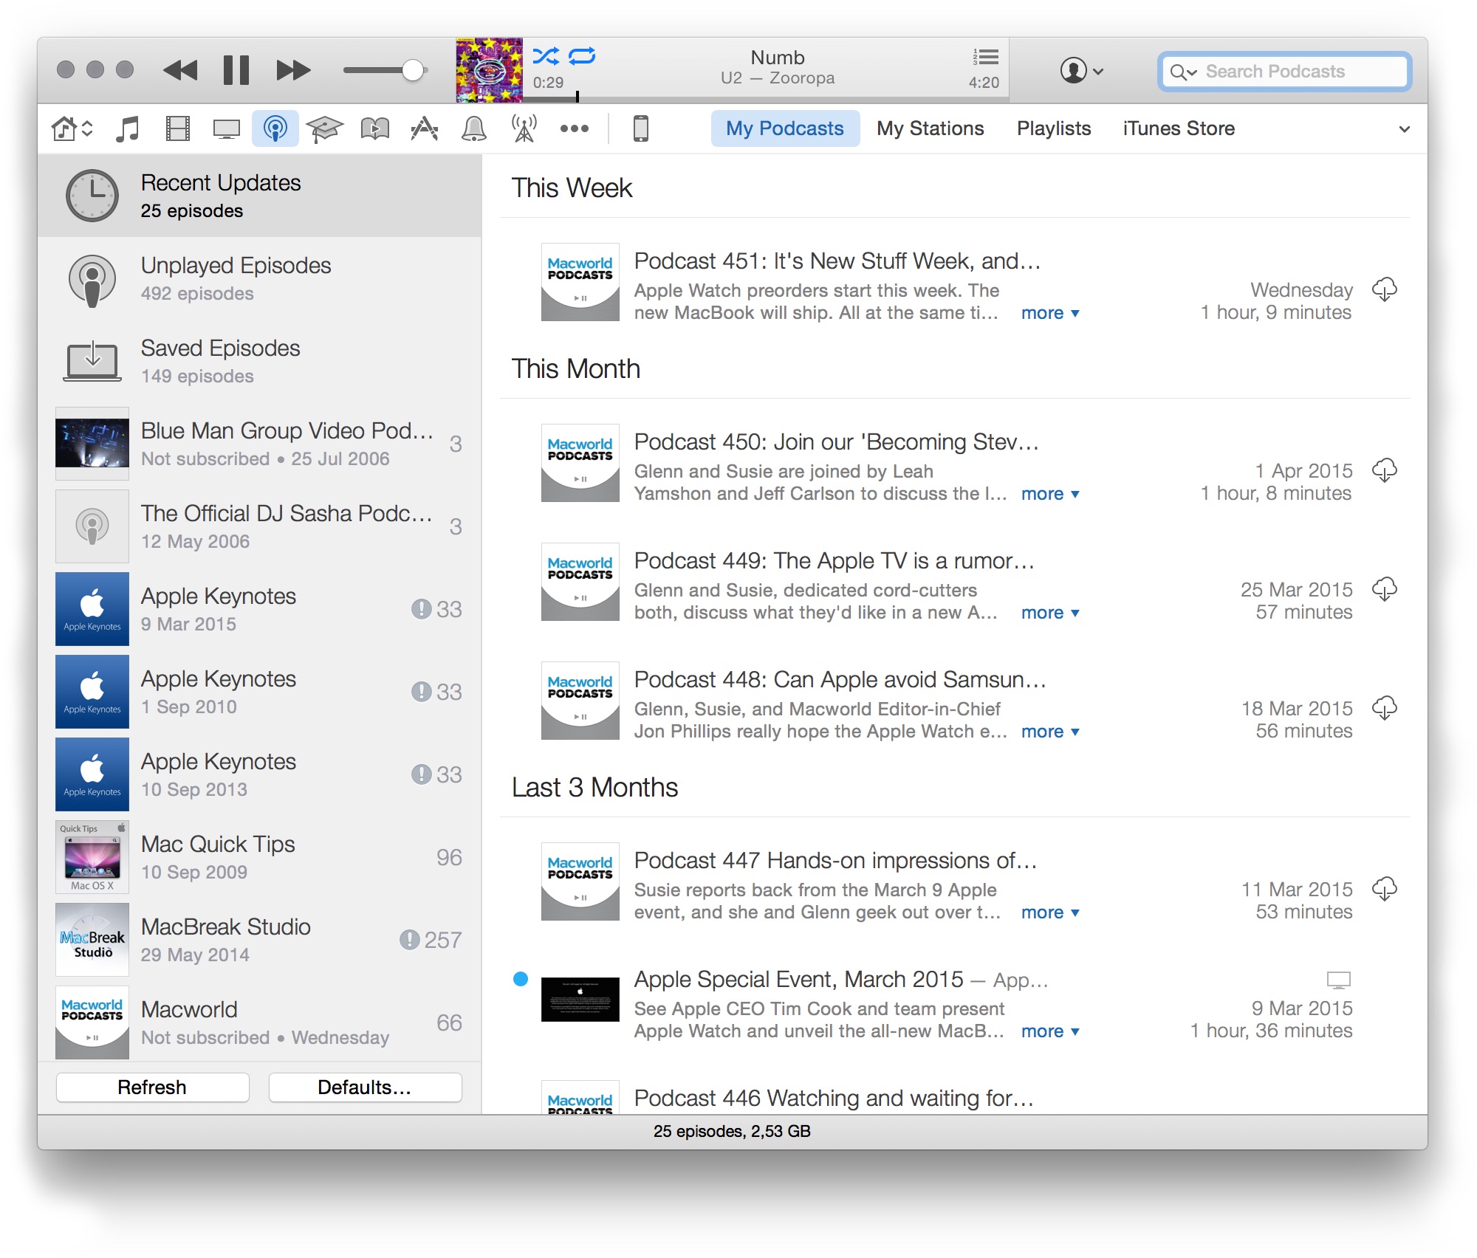
Task: Skip back with the rewind button
Action: [x=181, y=70]
